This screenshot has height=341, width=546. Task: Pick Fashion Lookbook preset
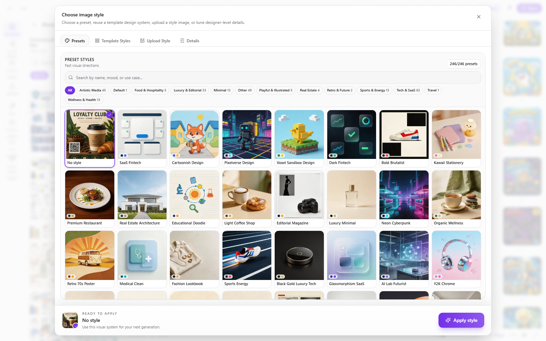click(x=195, y=259)
